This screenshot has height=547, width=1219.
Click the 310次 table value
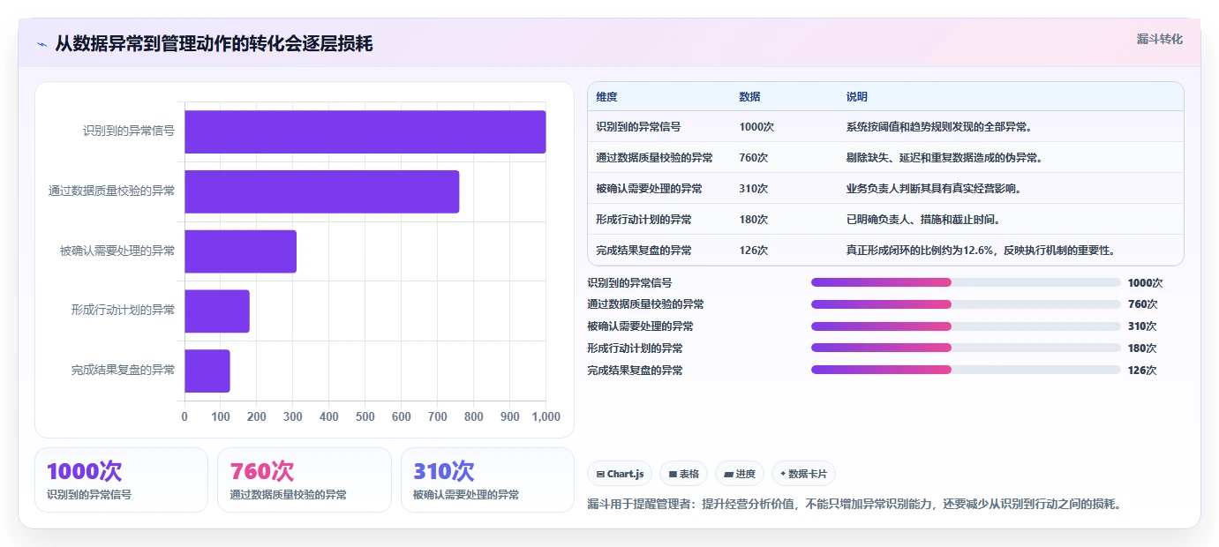[x=754, y=189]
